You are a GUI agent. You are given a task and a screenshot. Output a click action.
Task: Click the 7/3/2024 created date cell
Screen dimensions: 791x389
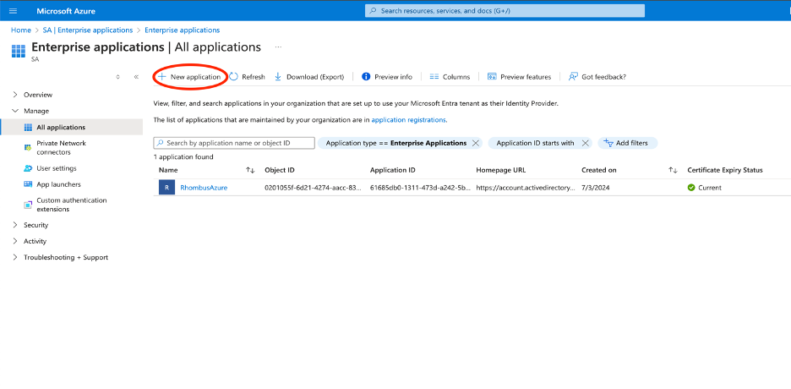[595, 188]
